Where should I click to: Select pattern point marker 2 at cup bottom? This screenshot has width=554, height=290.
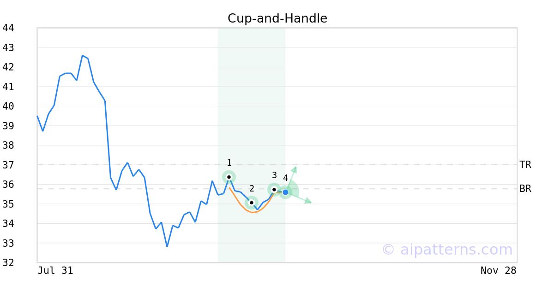click(252, 203)
